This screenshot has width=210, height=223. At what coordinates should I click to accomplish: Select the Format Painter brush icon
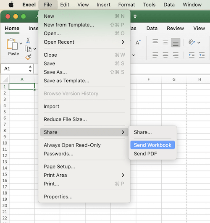pos(28,57)
